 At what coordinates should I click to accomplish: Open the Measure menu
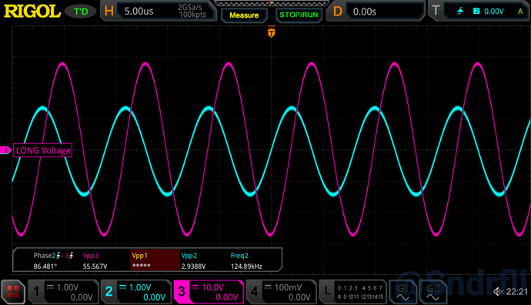pos(244,15)
